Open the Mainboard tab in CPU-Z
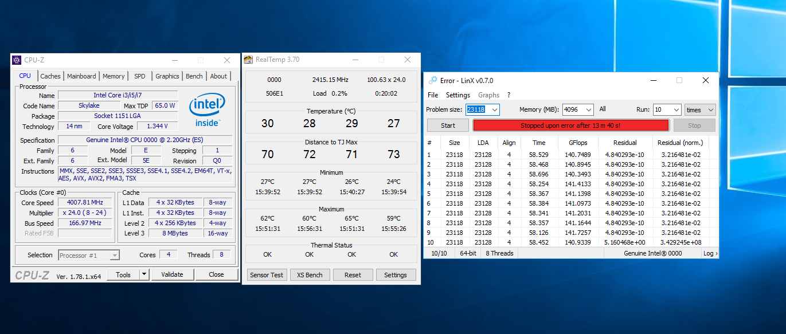The width and height of the screenshot is (786, 334). point(81,76)
